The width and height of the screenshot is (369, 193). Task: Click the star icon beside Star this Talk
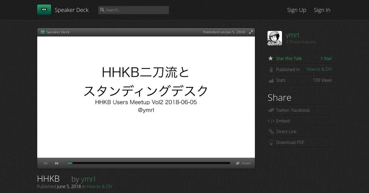271,59
